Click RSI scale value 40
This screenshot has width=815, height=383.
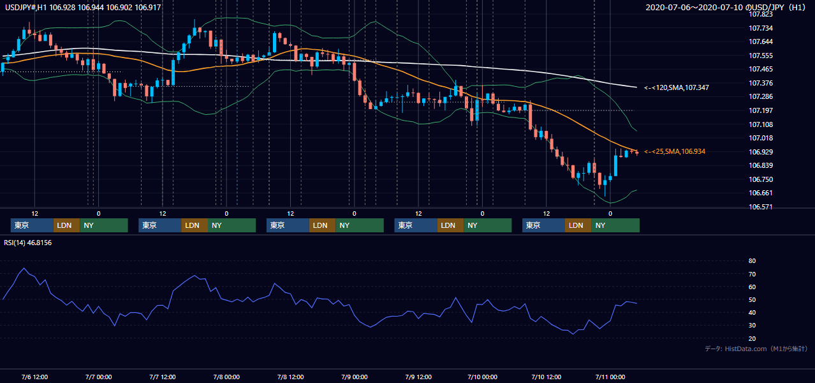point(752,312)
